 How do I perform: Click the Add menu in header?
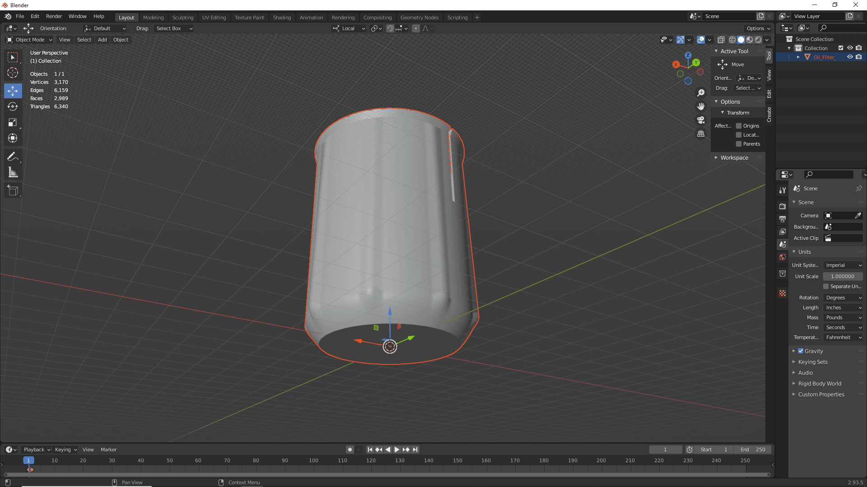tap(102, 39)
